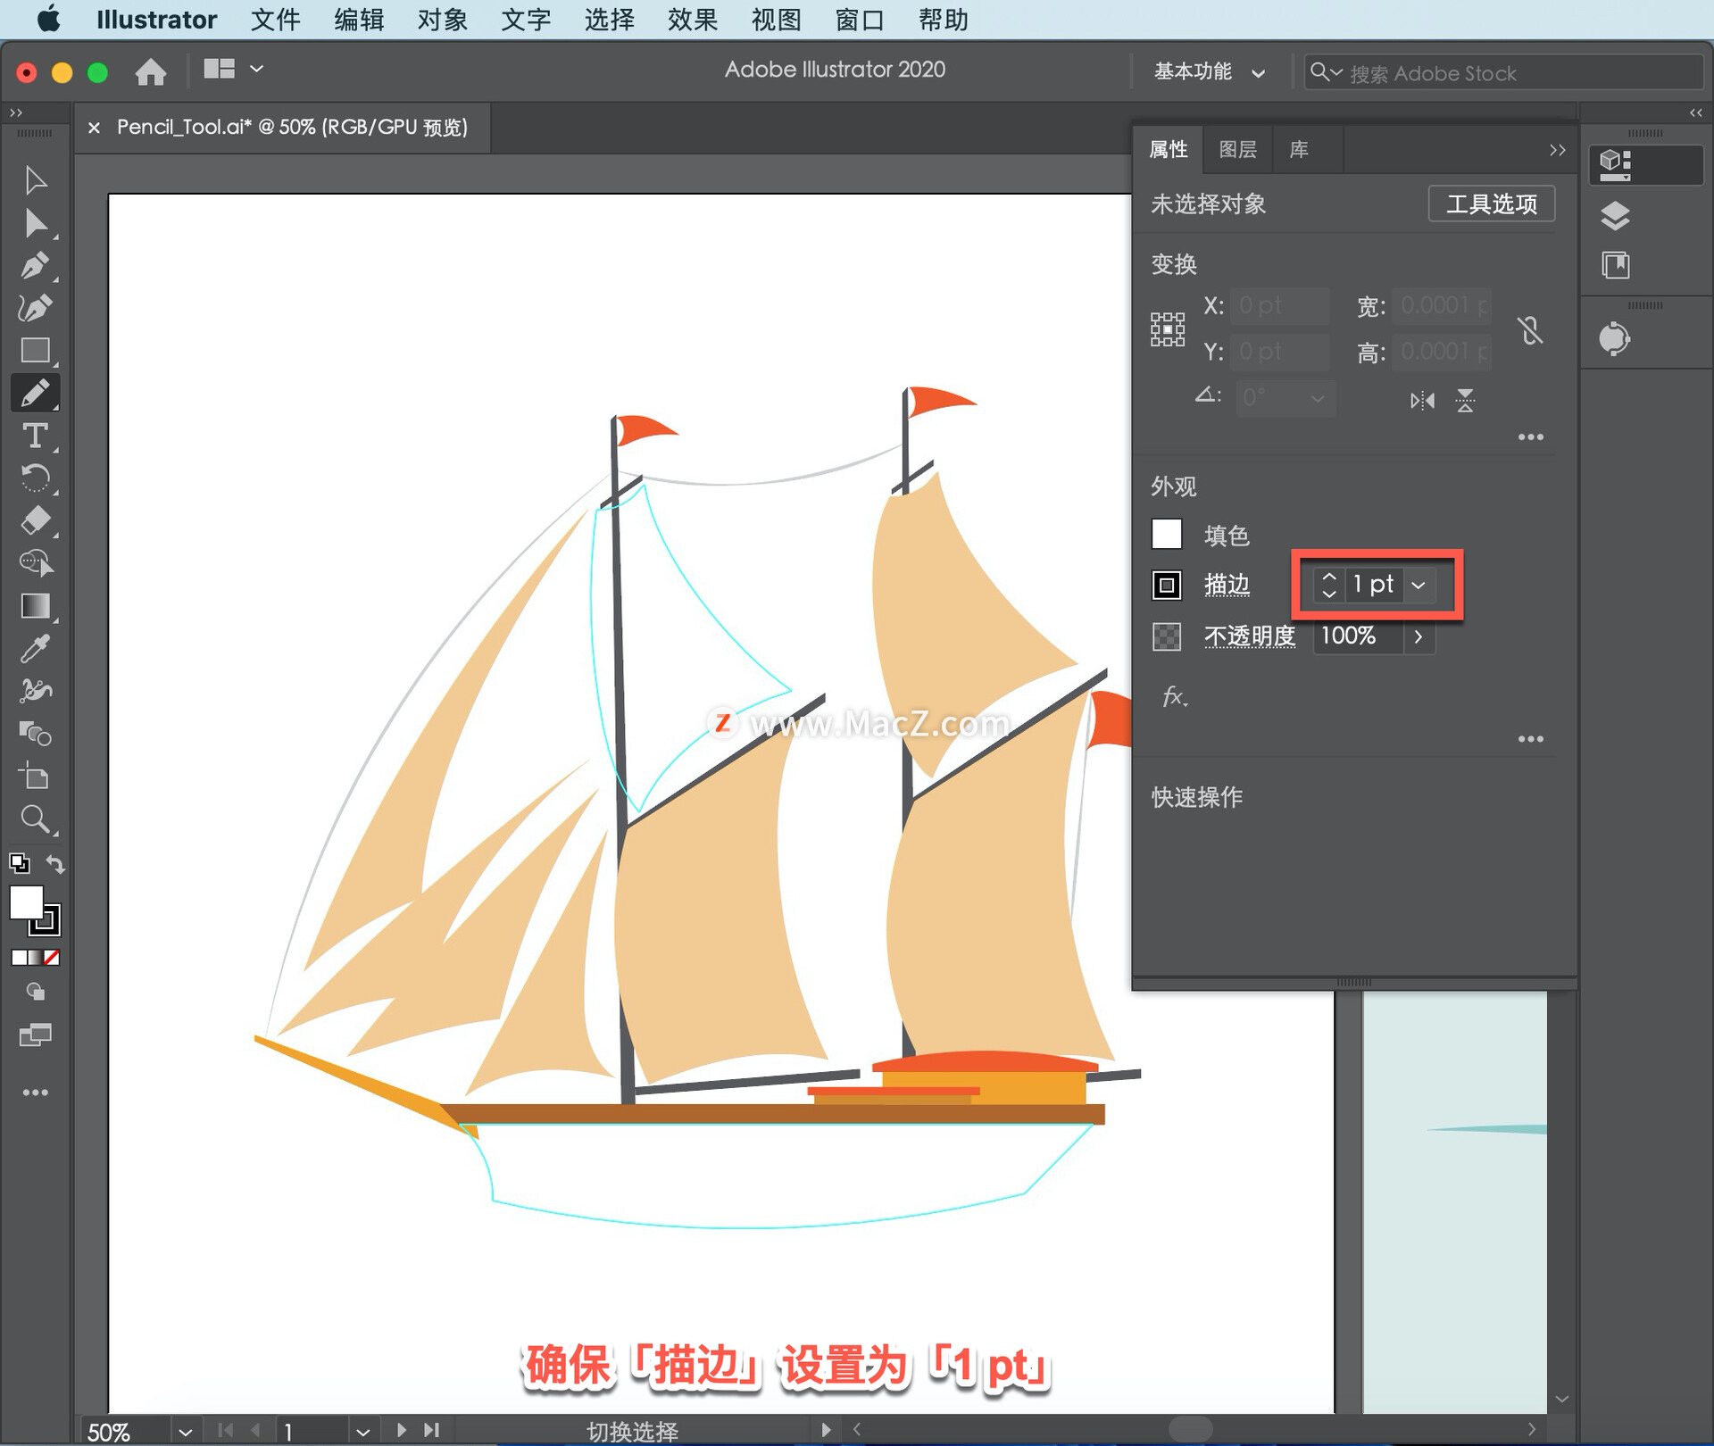Open stroke weight 1 pt dropdown

point(1419,586)
